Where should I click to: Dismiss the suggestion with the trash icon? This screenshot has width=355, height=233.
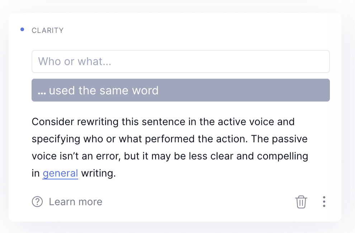301,202
